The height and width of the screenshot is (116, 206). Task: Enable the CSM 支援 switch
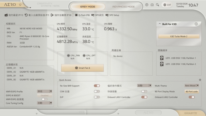tap(97, 91)
